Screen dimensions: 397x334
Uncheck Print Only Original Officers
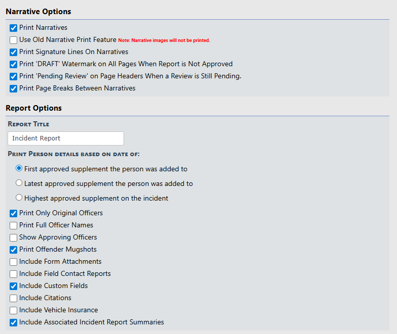coord(14,213)
